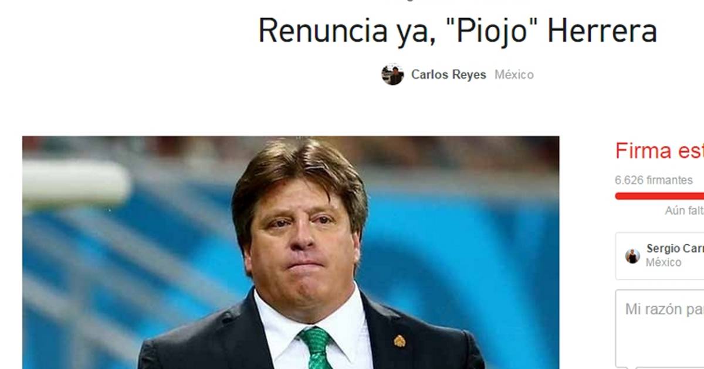This screenshot has height=369, width=704.
Task: Click Sergio Carr signer avatar icon
Action: (632, 256)
